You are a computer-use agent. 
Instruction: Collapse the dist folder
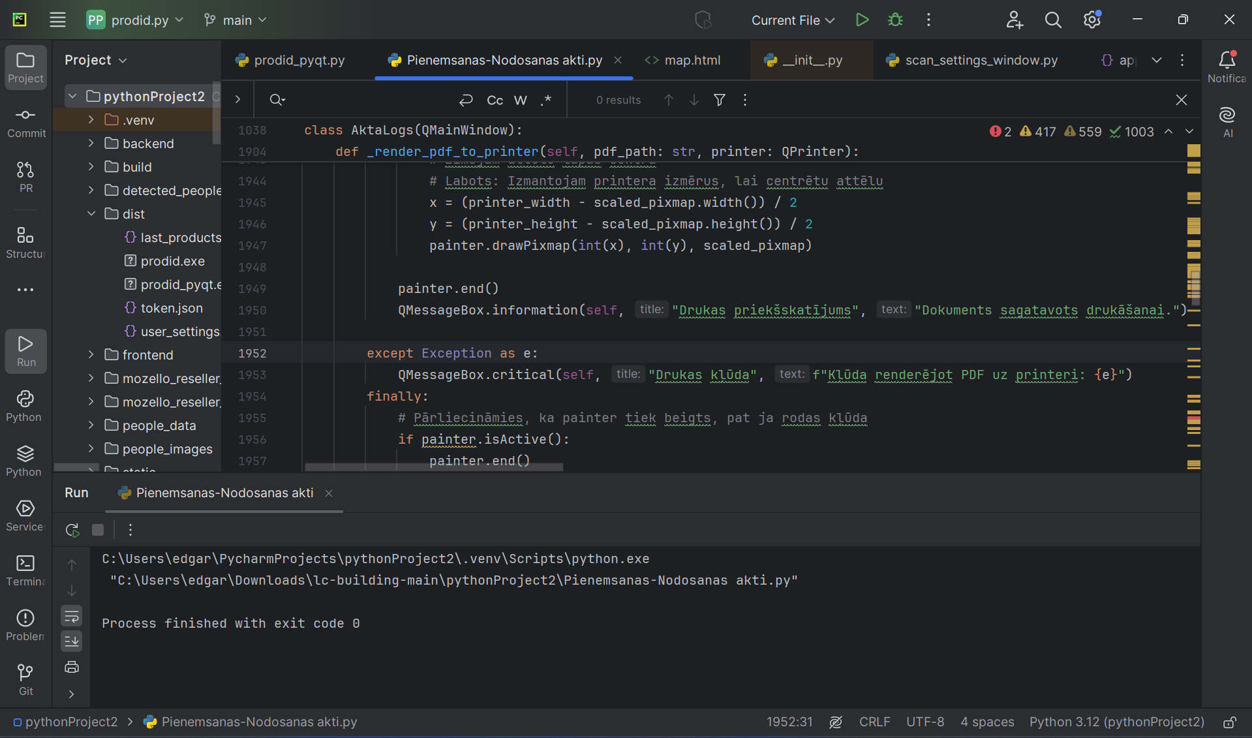[x=91, y=214]
